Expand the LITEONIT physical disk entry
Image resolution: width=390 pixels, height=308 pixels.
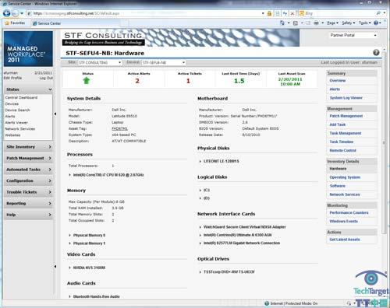pyautogui.click(x=200, y=161)
